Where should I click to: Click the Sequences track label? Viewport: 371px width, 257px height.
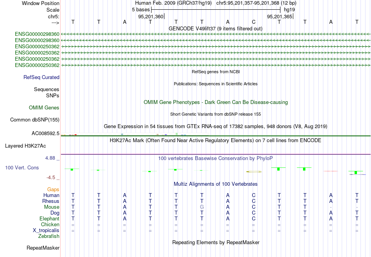46,90
